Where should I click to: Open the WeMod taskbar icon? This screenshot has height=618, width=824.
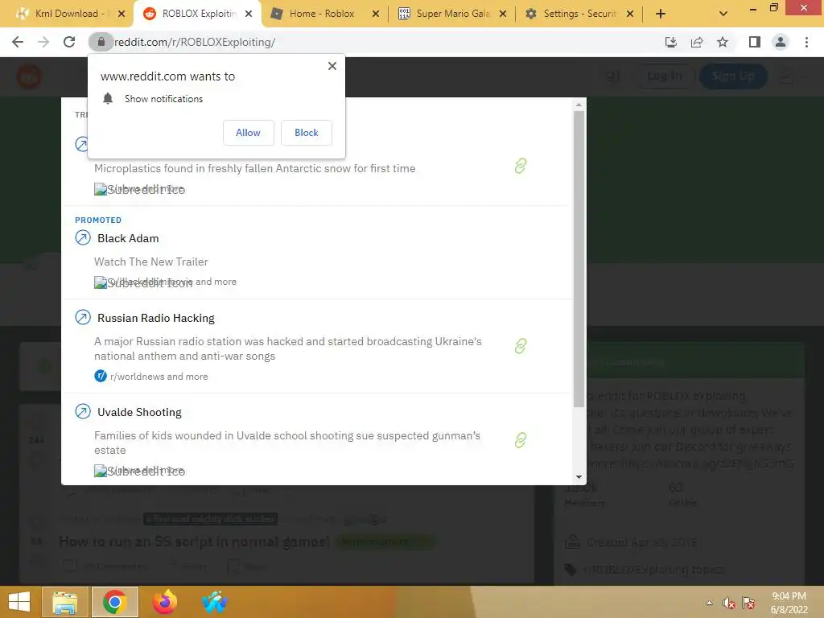[x=214, y=602]
